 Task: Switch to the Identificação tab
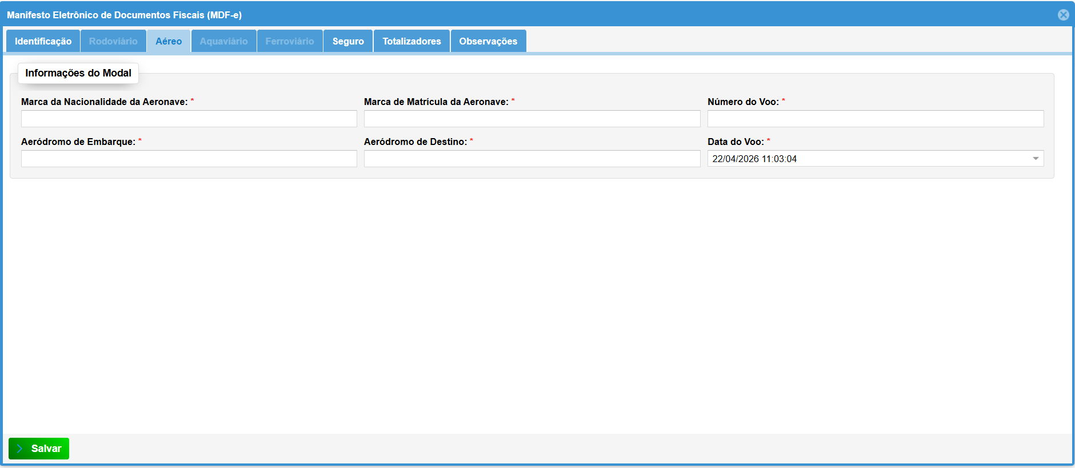(43, 41)
